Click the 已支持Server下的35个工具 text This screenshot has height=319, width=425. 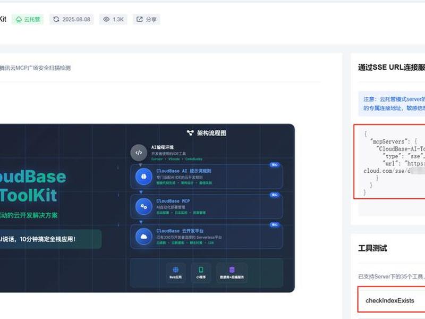pyautogui.click(x=392, y=276)
